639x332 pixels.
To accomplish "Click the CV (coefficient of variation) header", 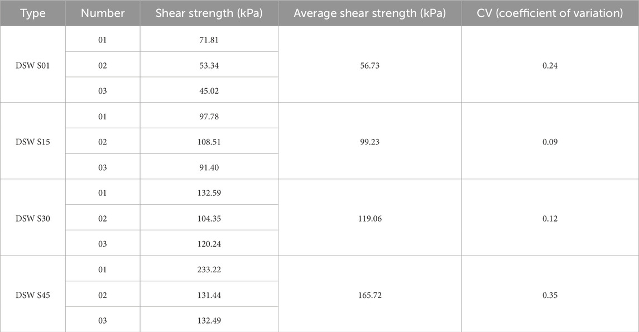I will point(550,13).
